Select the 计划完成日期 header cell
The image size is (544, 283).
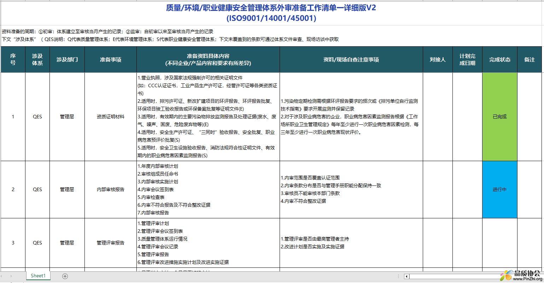467,60
